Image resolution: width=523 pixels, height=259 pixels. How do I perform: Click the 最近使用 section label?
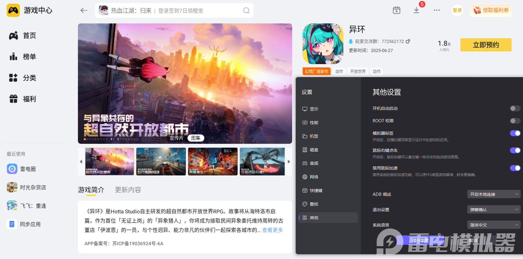[x=16, y=154]
